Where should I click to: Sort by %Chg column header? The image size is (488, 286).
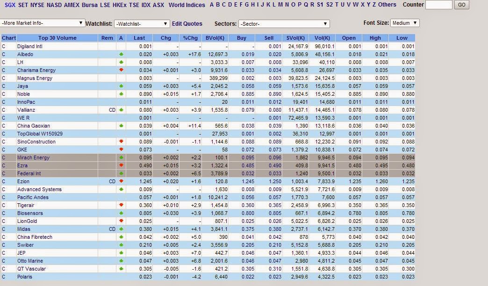click(190, 38)
